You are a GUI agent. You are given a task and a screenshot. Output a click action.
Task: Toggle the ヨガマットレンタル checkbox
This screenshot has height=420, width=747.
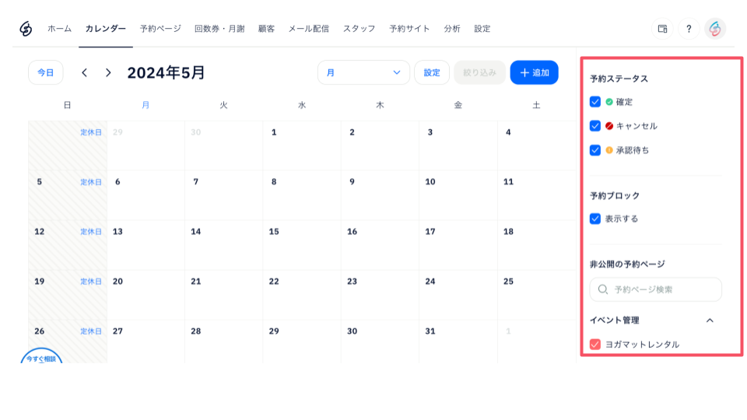point(595,345)
